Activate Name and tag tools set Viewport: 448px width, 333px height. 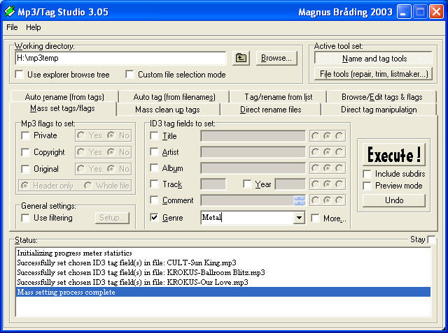click(374, 59)
